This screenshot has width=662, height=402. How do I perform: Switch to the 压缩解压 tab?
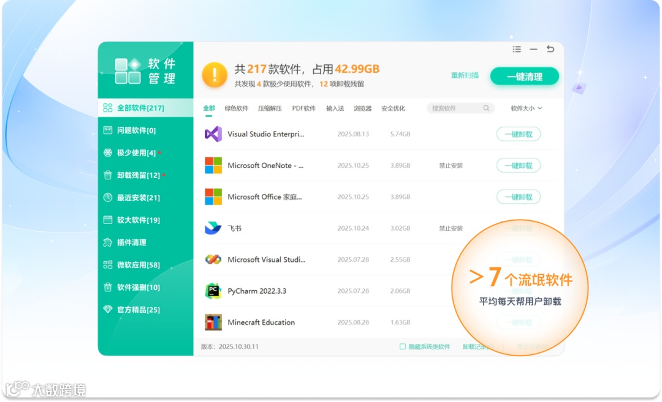click(x=270, y=108)
